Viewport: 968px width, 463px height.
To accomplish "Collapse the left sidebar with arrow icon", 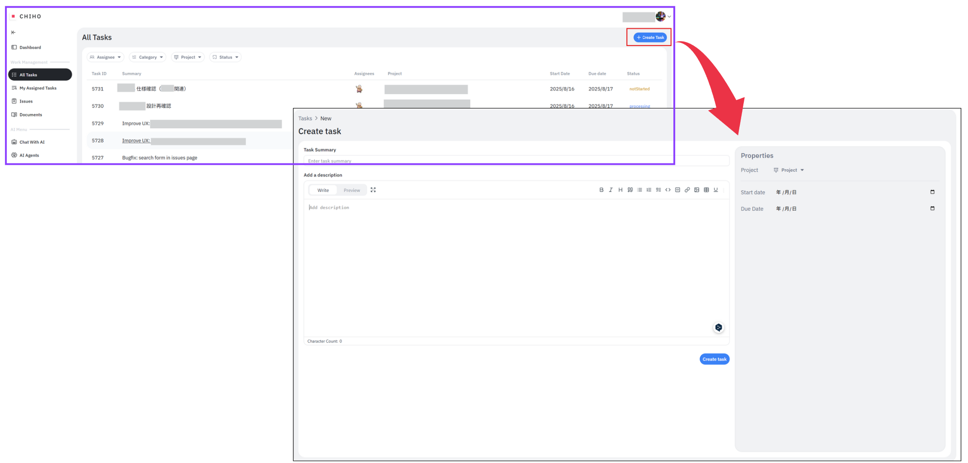I will tap(13, 33).
